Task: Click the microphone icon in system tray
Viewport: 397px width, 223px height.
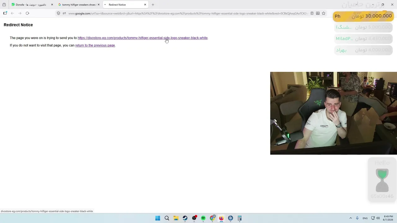Action: [357, 218]
